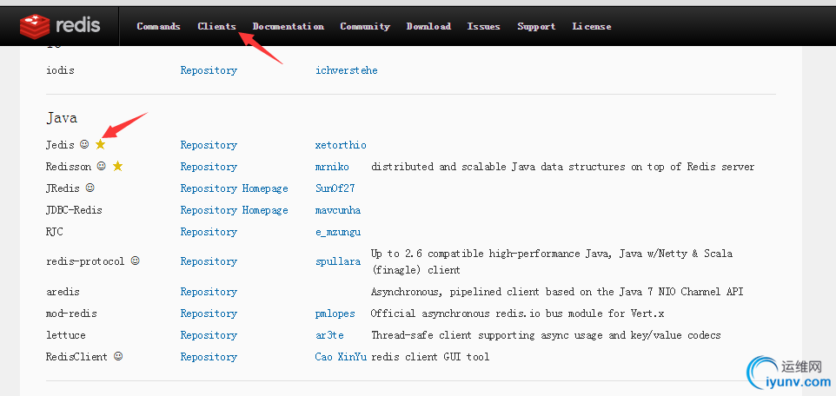The height and width of the screenshot is (396, 836).
Task: Click the smiley icon beside Jedis
Action: click(x=84, y=144)
